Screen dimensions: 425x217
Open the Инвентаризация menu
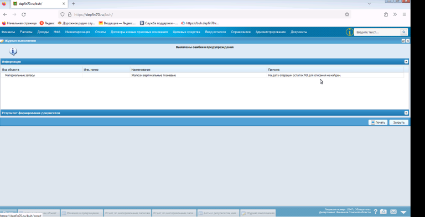point(77,32)
